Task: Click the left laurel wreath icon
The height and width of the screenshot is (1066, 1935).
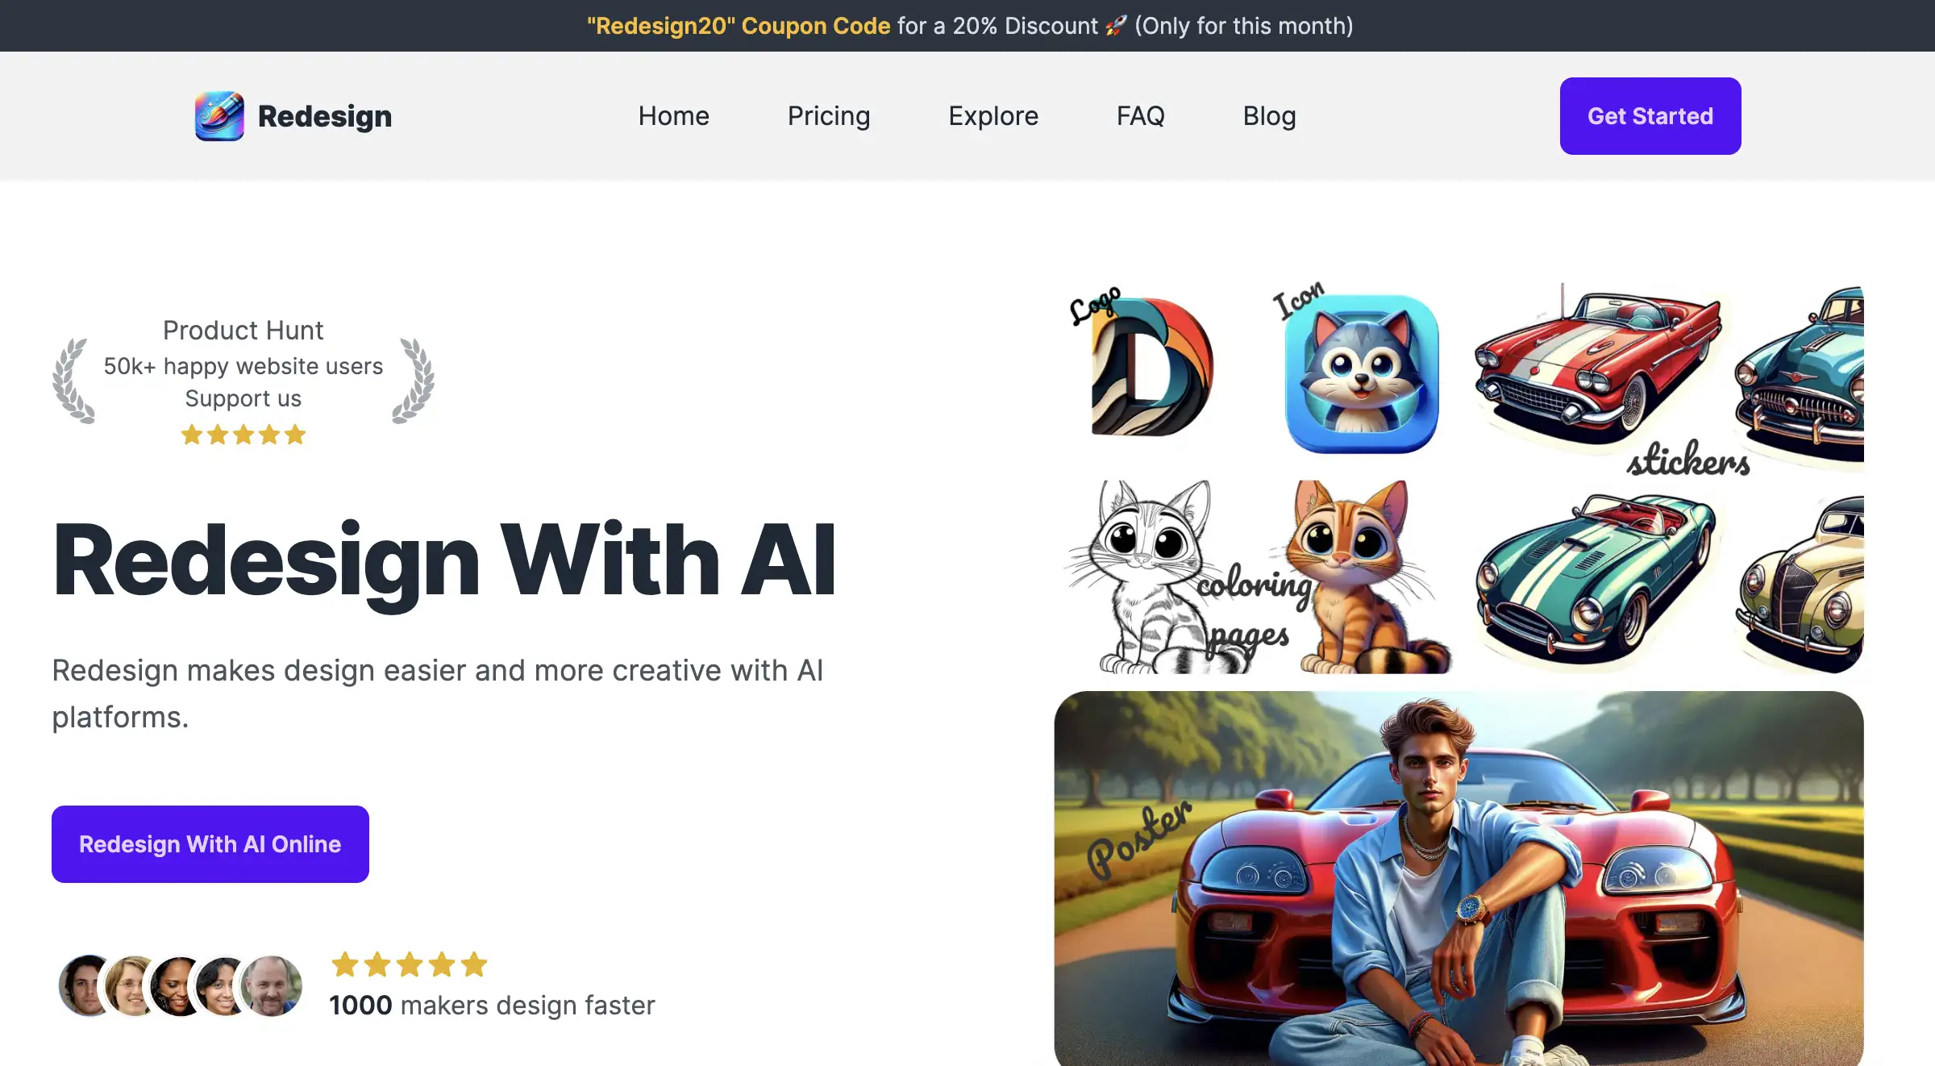Action: coord(73,381)
